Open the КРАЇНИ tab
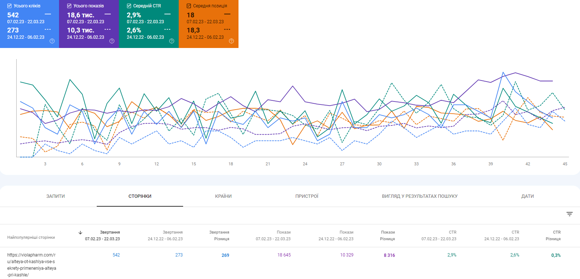This screenshot has height=279, width=580. tap(223, 196)
